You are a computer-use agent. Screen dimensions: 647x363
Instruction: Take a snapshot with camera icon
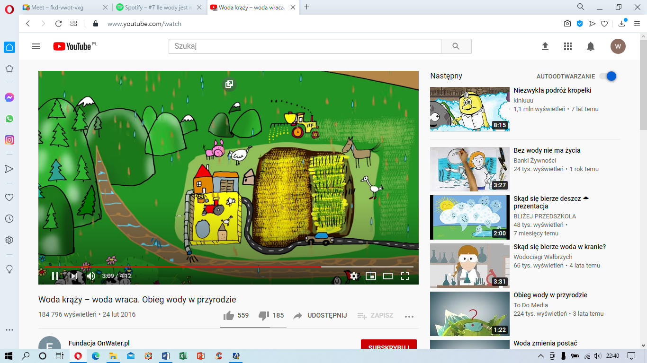click(567, 24)
